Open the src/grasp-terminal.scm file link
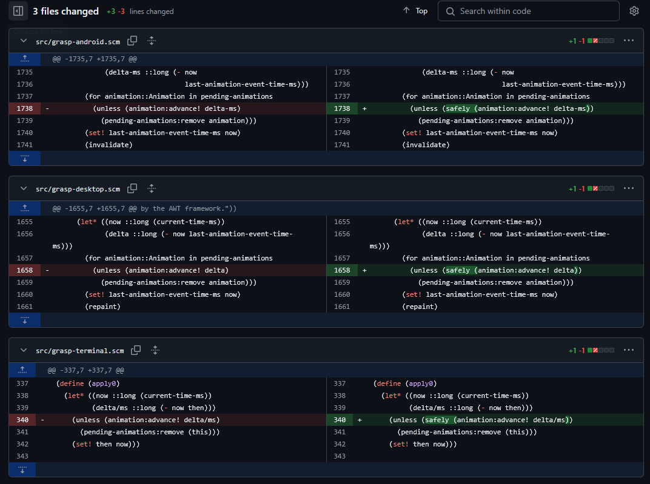This screenshot has height=484, width=650. click(79, 351)
